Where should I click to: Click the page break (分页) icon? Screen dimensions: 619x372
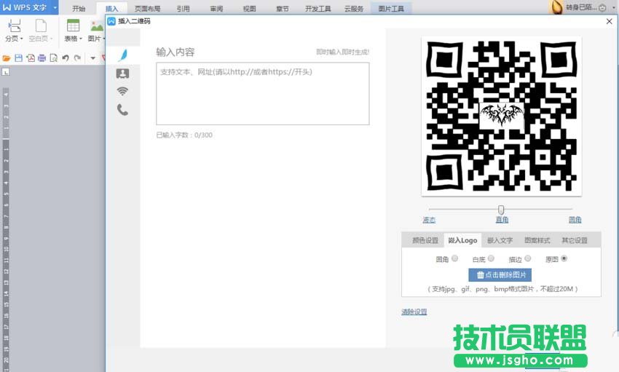pyautogui.click(x=15, y=26)
